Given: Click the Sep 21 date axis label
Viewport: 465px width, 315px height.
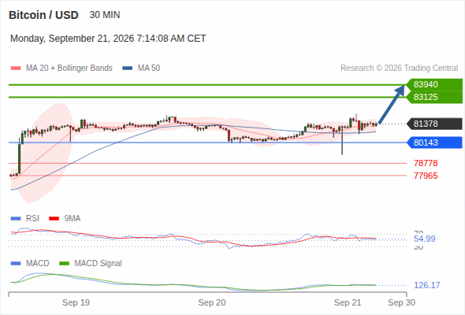Looking at the screenshot, I should 348,302.
